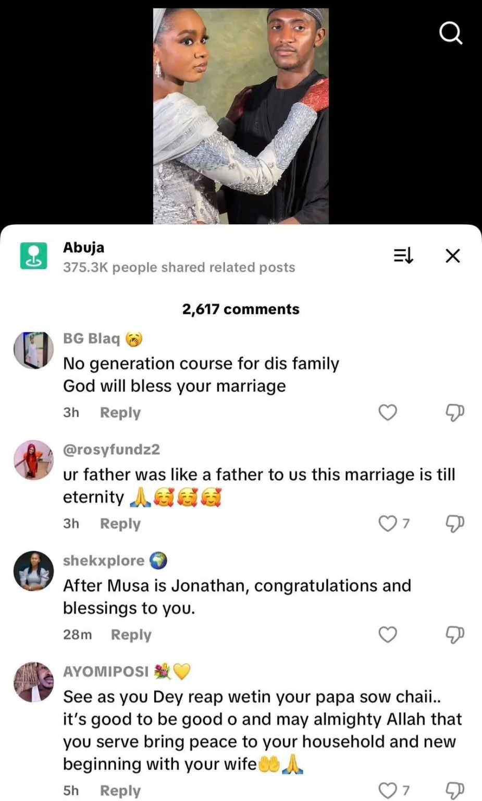Close the comments panel
This screenshot has height=801, width=482.
[453, 256]
